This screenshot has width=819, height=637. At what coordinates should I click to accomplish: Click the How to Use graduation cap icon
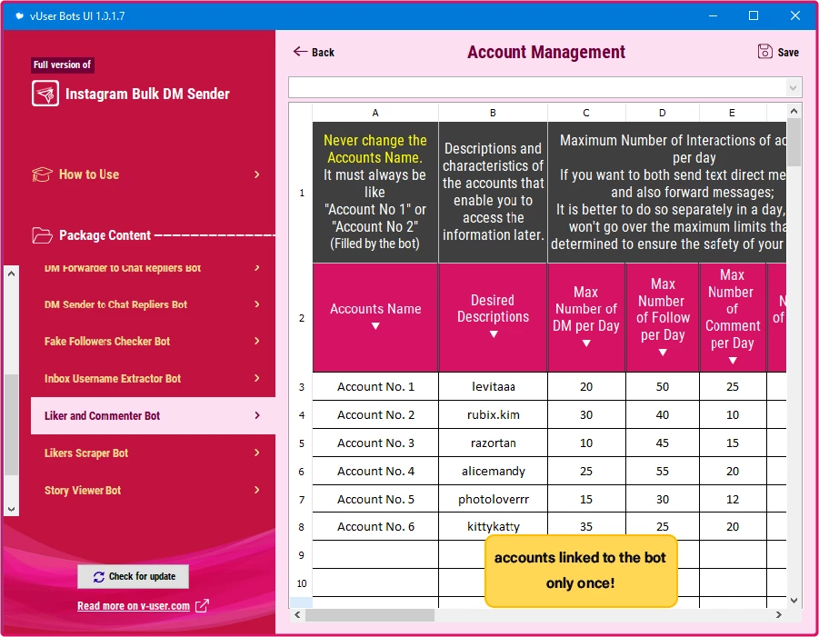coord(42,174)
